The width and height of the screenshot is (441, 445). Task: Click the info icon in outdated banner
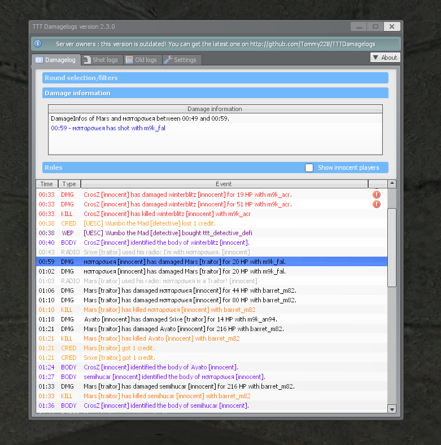click(38, 43)
